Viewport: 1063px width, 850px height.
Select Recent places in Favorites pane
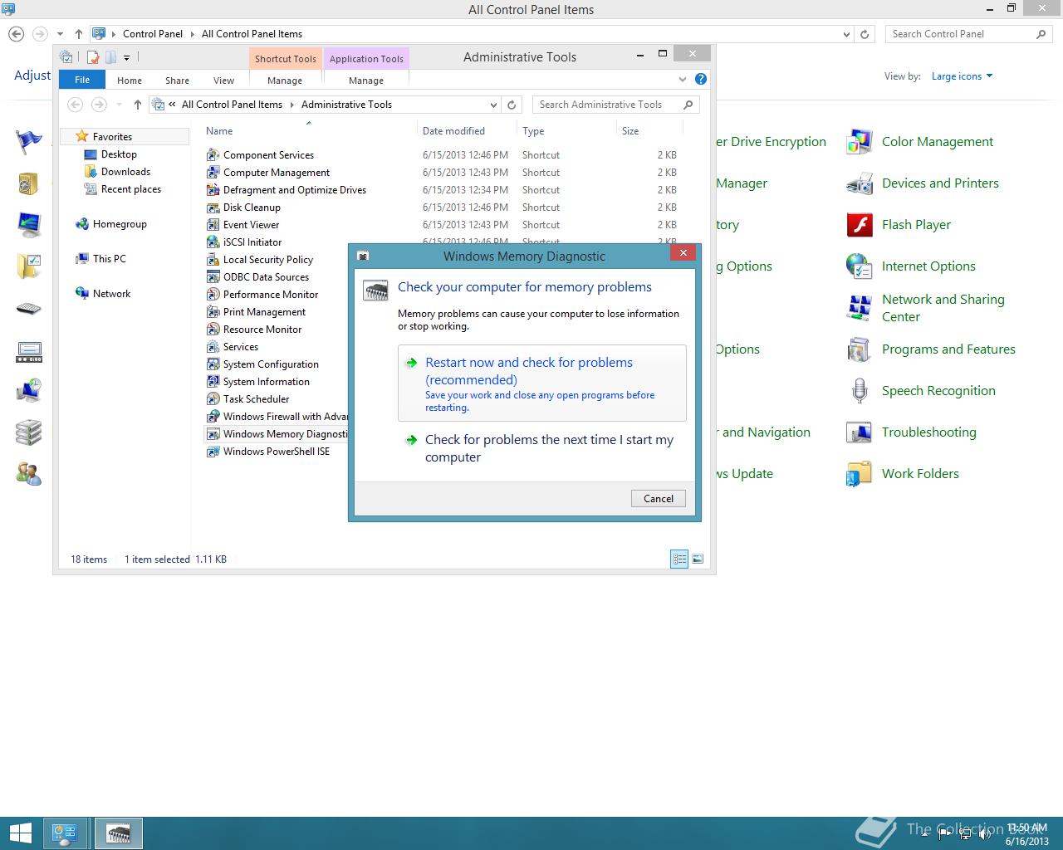coord(130,189)
